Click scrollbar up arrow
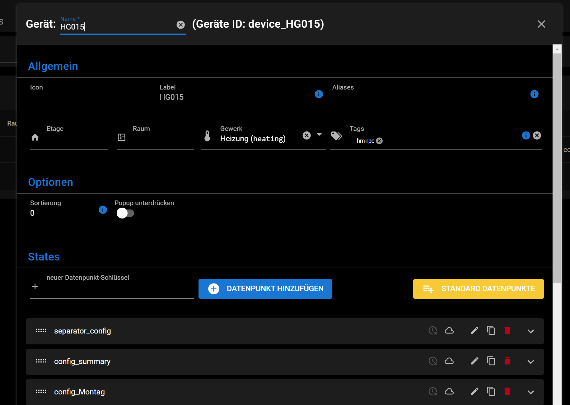The width and height of the screenshot is (570, 405). pos(557,49)
